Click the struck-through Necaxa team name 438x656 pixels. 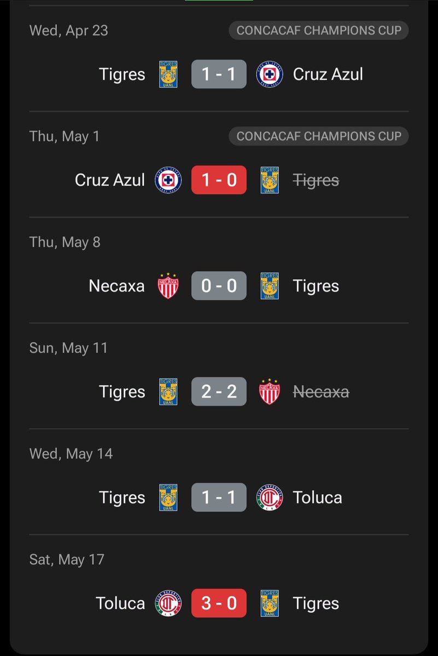point(321,392)
